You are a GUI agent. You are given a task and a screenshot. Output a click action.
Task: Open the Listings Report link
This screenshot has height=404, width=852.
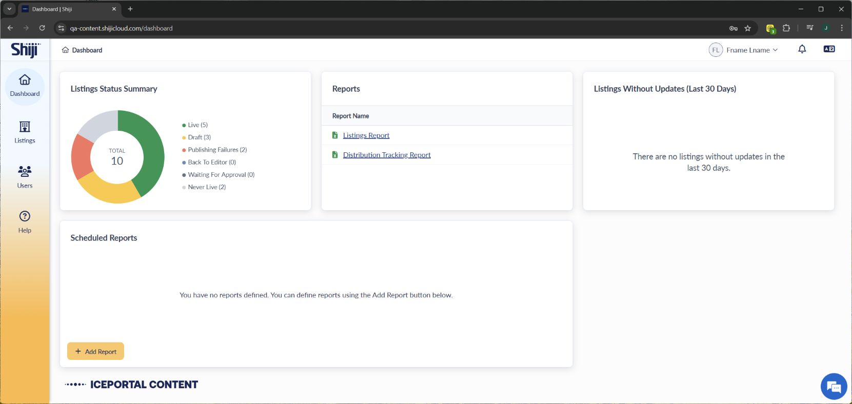[366, 135]
